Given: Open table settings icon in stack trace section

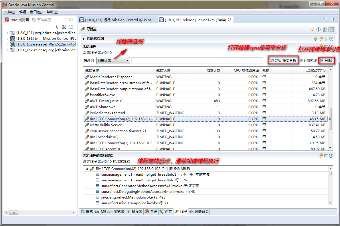Looking at the screenshot, I should [x=326, y=155].
